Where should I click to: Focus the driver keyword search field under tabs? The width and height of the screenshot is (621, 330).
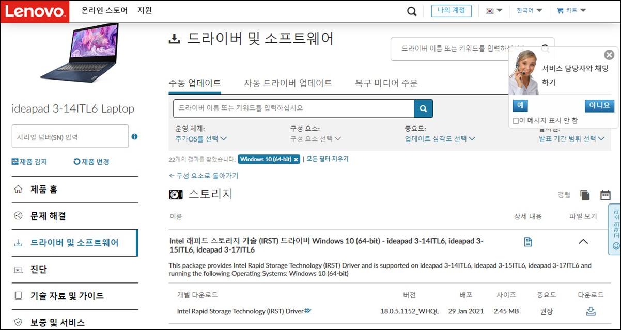tap(294, 108)
